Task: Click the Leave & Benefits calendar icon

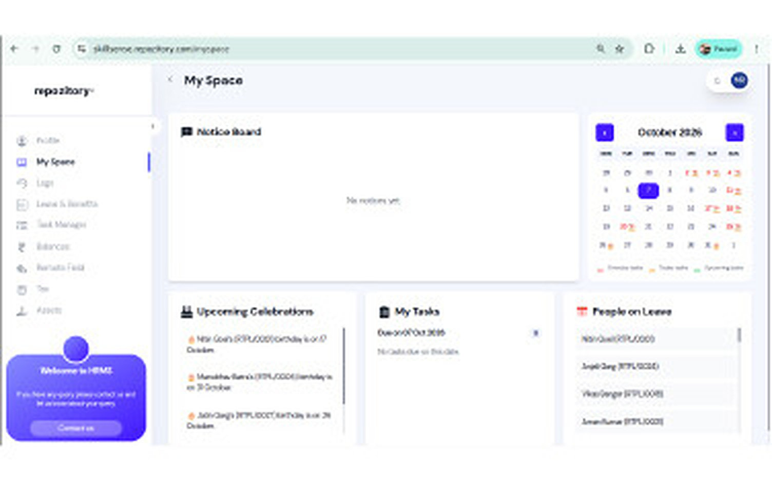Action: pyautogui.click(x=22, y=205)
